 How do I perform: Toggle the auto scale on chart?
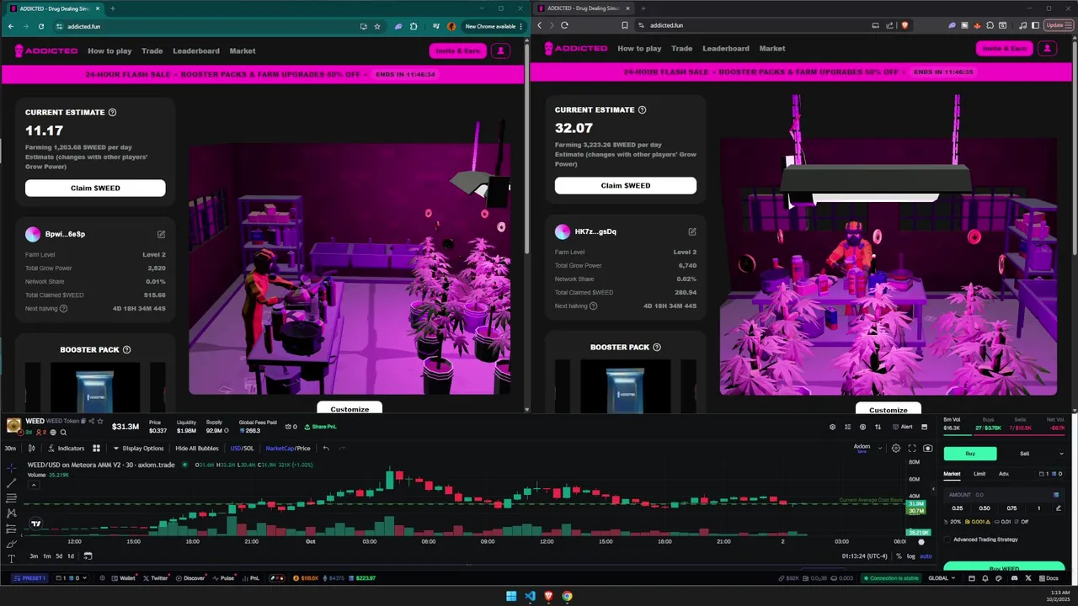click(x=926, y=556)
